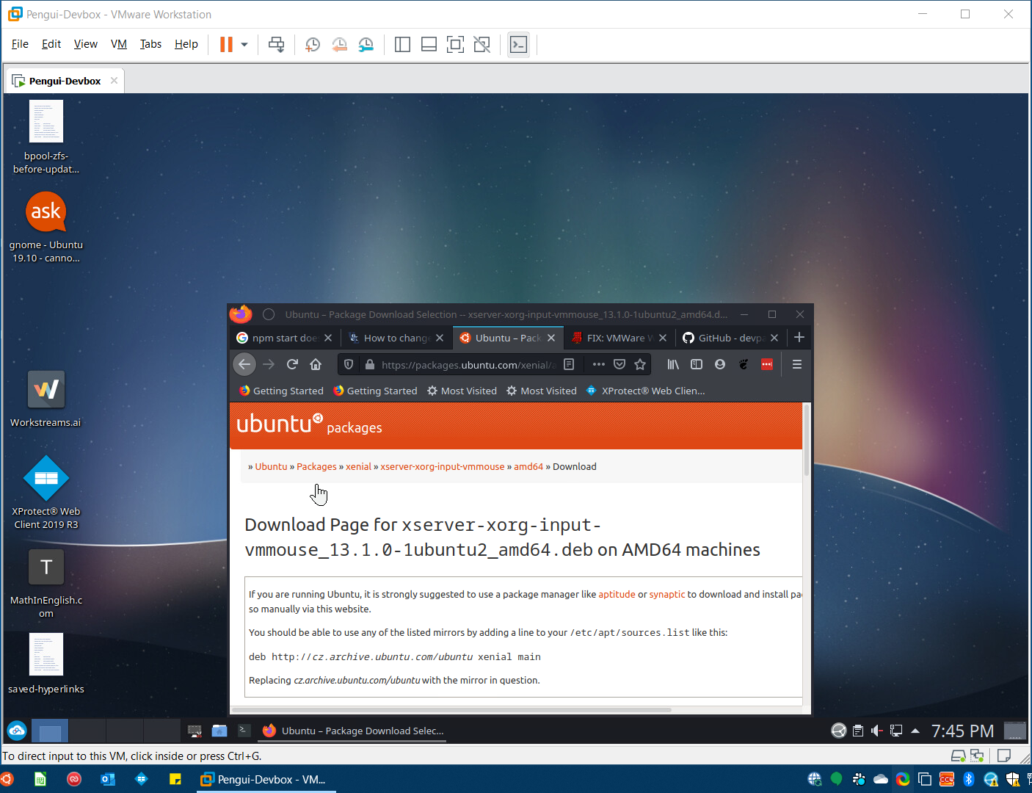Open the Ubuntu guest application launcher menu
Viewport: 1032px width, 793px height.
[17, 731]
